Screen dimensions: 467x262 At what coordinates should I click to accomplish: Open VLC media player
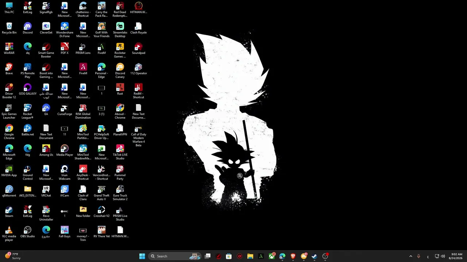point(9,234)
